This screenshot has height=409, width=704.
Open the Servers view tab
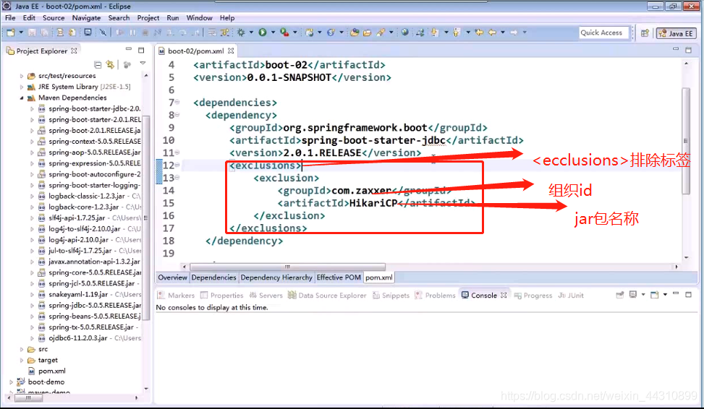pyautogui.click(x=266, y=296)
